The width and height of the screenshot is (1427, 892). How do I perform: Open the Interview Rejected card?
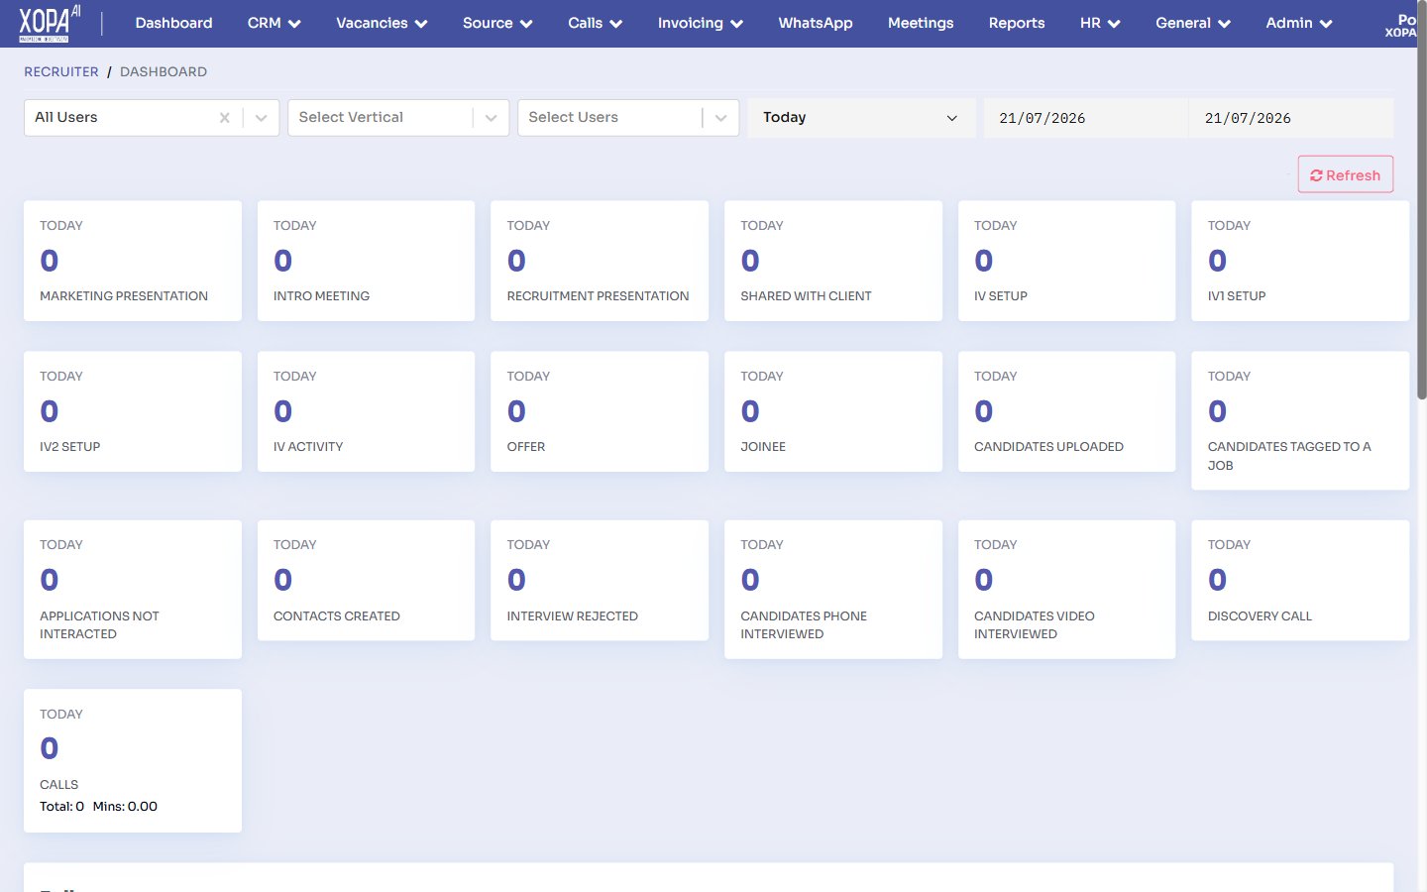pos(600,581)
